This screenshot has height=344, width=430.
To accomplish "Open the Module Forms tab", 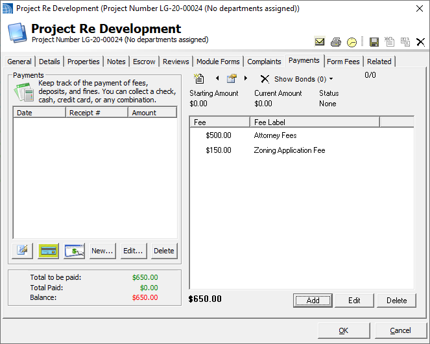I will pos(218,62).
